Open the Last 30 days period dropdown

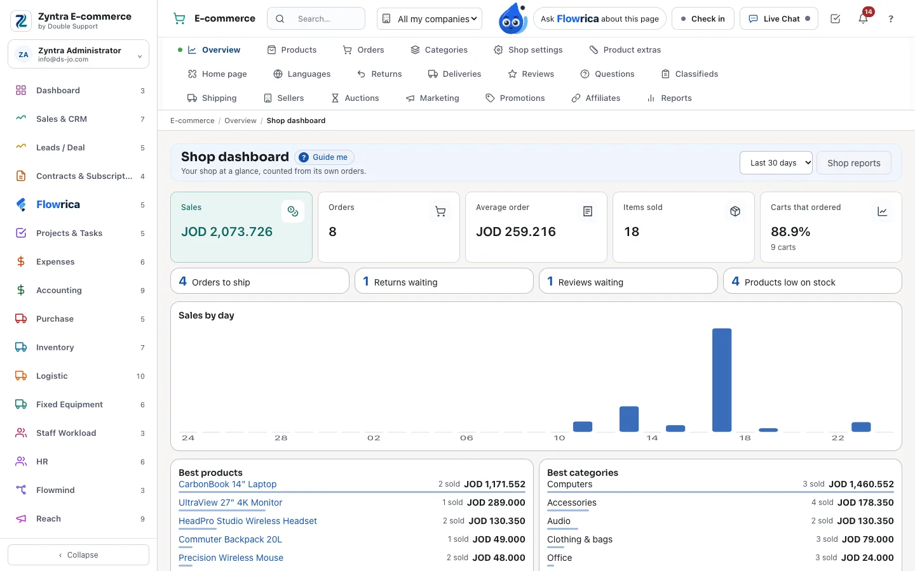click(776, 163)
